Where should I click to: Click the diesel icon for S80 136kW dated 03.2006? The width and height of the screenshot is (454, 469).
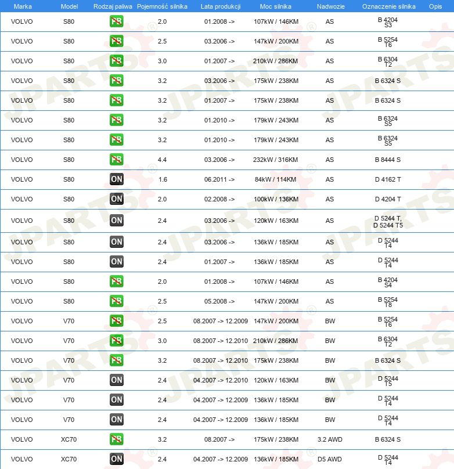pos(116,242)
